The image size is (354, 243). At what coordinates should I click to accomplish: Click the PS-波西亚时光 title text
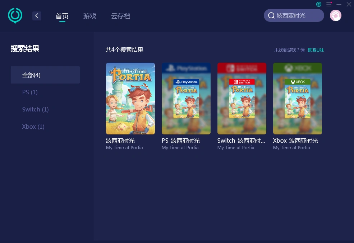(x=181, y=141)
